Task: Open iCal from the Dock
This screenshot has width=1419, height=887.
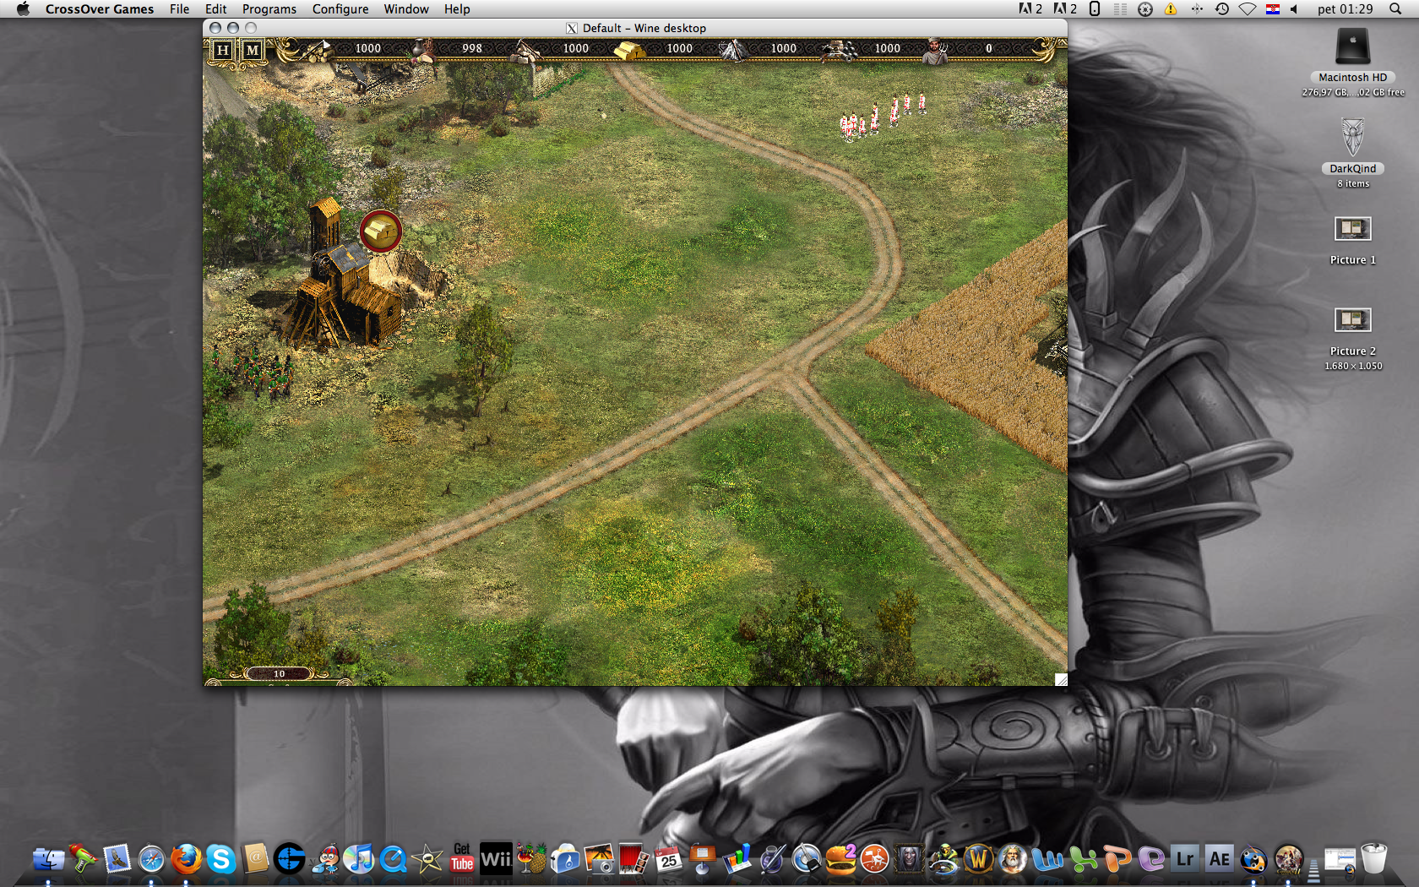Action: [668, 859]
